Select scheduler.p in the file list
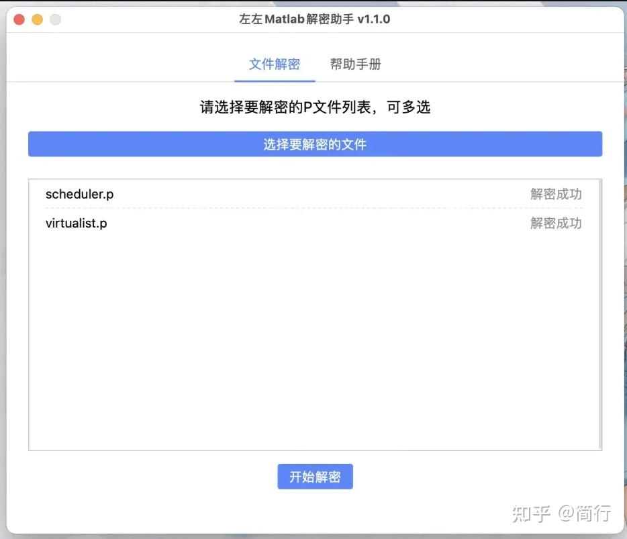 (79, 195)
